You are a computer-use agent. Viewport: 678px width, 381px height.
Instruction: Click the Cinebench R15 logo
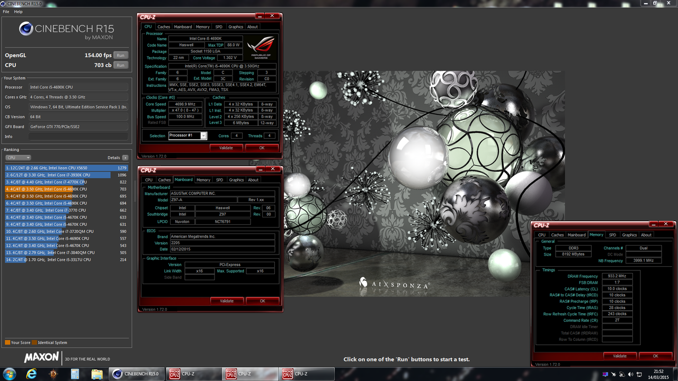[x=28, y=29]
